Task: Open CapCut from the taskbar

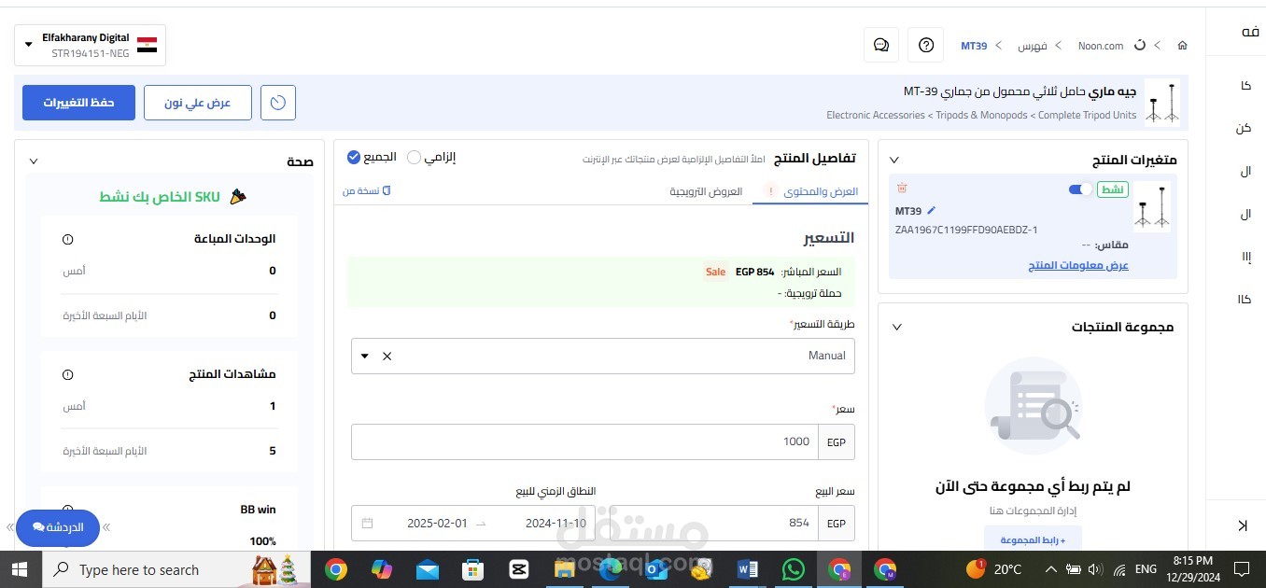Action: click(519, 569)
